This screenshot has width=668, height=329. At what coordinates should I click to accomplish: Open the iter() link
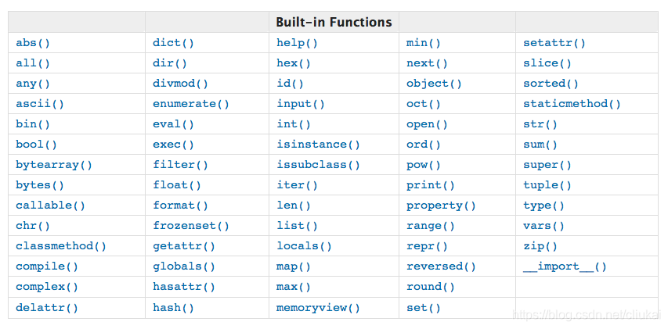coord(298,185)
